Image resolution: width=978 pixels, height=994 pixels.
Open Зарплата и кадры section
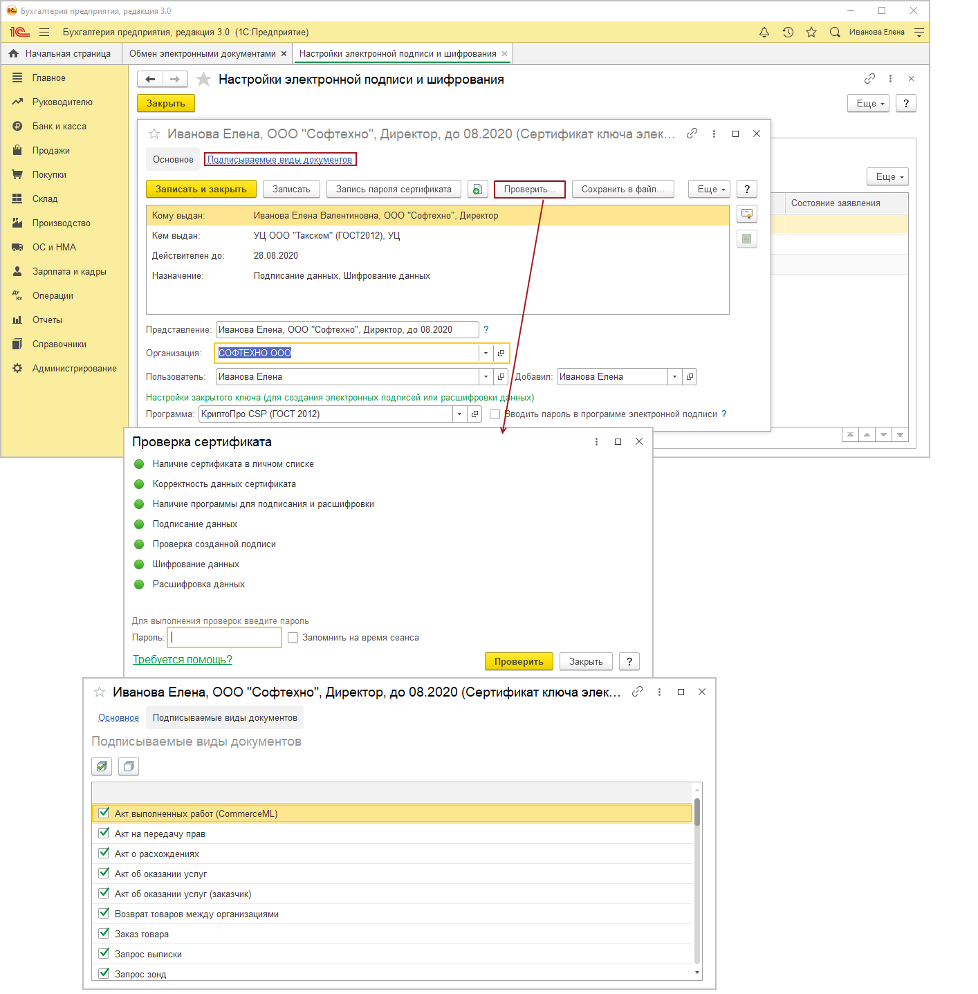point(69,271)
